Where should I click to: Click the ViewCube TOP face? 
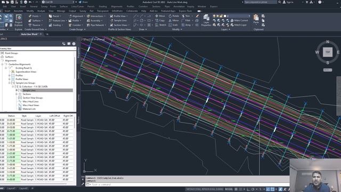[x=328, y=52]
